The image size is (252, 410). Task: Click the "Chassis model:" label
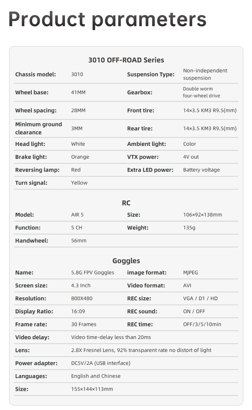click(x=36, y=74)
